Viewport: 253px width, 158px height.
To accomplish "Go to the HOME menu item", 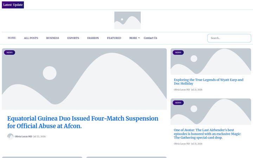I will [12, 38].
